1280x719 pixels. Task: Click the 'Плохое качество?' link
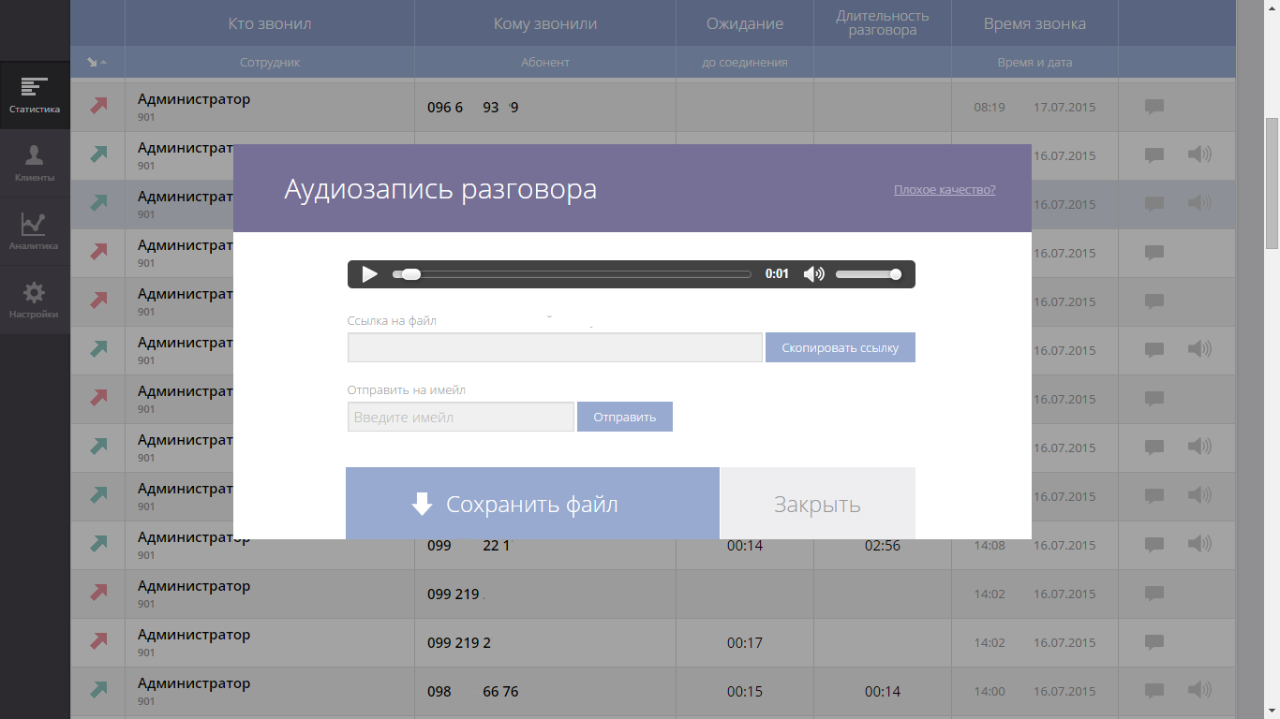(x=944, y=190)
